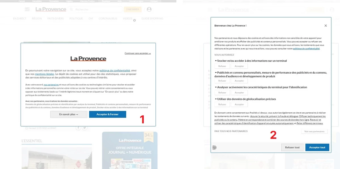Expand 'Analyser activement les caractéristiques du terminal'
The height and width of the screenshot is (169, 340).
261,87
